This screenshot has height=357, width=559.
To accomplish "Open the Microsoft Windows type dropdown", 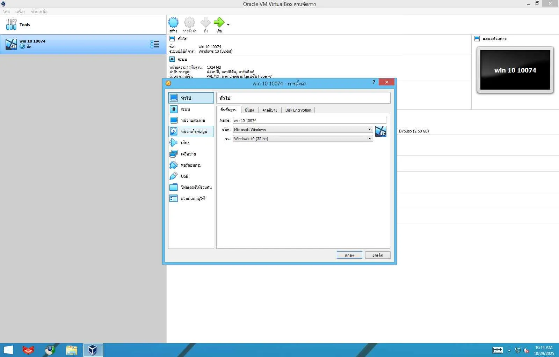I will 303,129.
